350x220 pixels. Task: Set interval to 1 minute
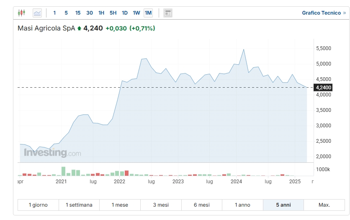click(x=54, y=13)
